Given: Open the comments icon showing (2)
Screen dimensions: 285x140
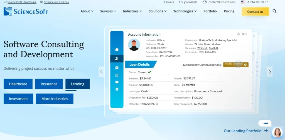Looking at the screenshot, I should coord(244,34).
